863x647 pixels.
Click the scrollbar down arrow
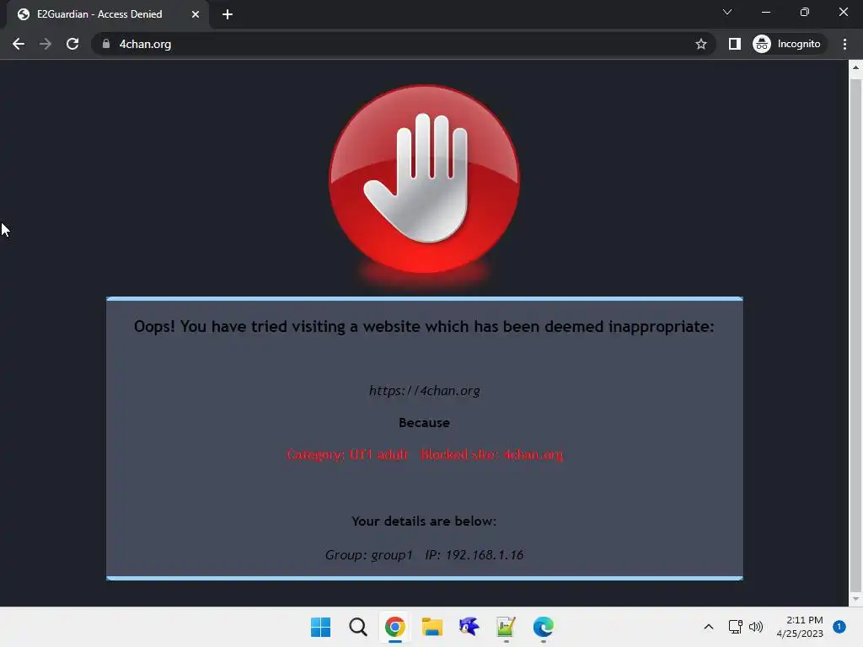(x=855, y=599)
